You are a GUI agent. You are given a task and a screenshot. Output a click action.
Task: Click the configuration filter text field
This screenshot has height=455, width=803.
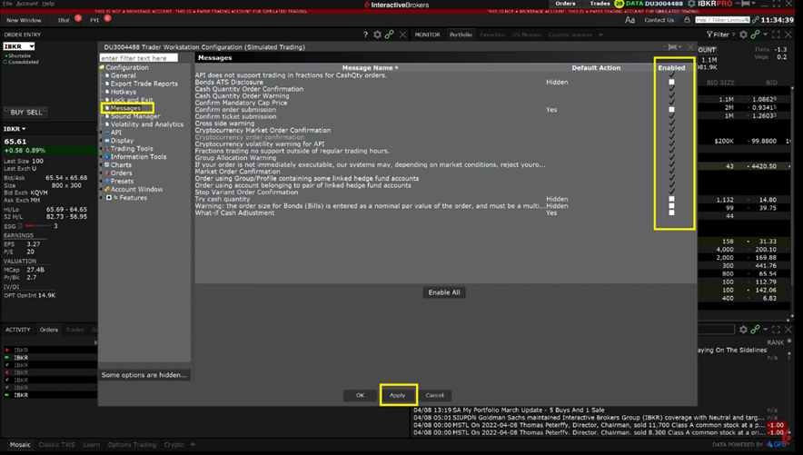[x=138, y=57]
